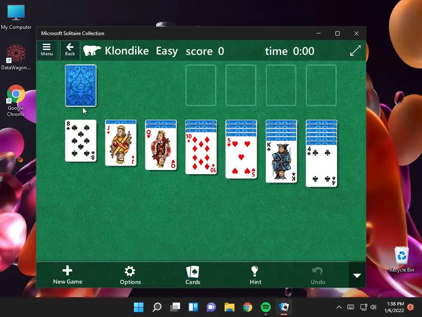
Task: Open the Cards deck selection
Action: point(193,275)
